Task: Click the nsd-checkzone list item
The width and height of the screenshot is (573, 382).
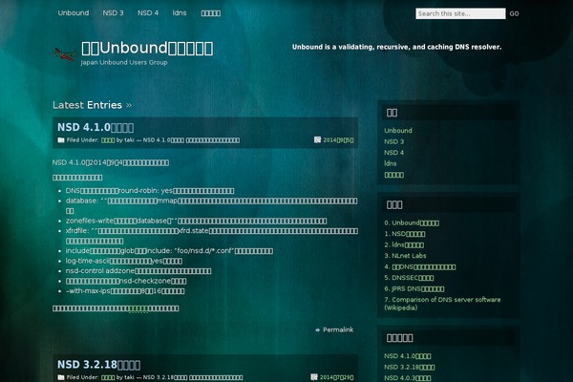Action: click(x=126, y=281)
